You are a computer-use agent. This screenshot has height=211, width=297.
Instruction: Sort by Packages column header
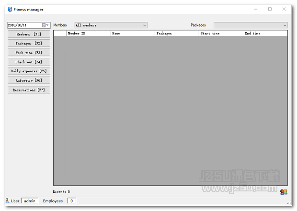(x=177, y=33)
